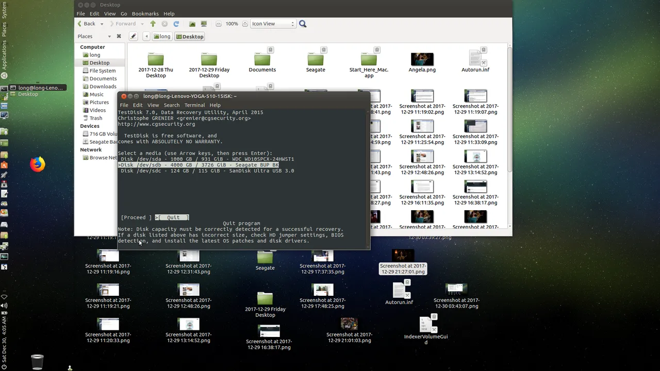Toggle the location edit pencil button

click(x=133, y=37)
